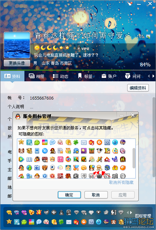Click the 更换头像 button
Image resolution: width=156 pixels, height=230 pixels.
click(17, 63)
